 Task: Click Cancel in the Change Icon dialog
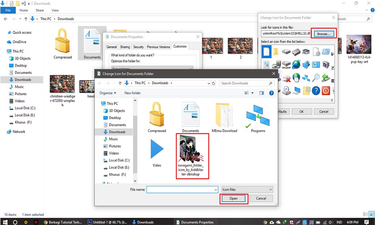point(323,112)
